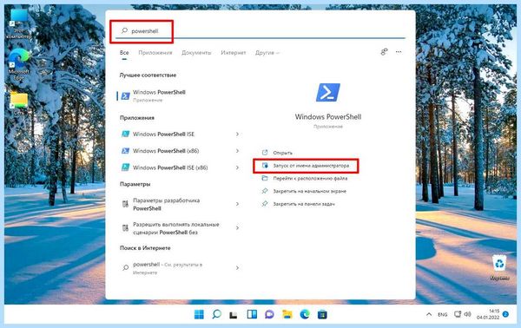521x328 pixels.
Task: Open the volume tray icon
Action: (x=467, y=314)
